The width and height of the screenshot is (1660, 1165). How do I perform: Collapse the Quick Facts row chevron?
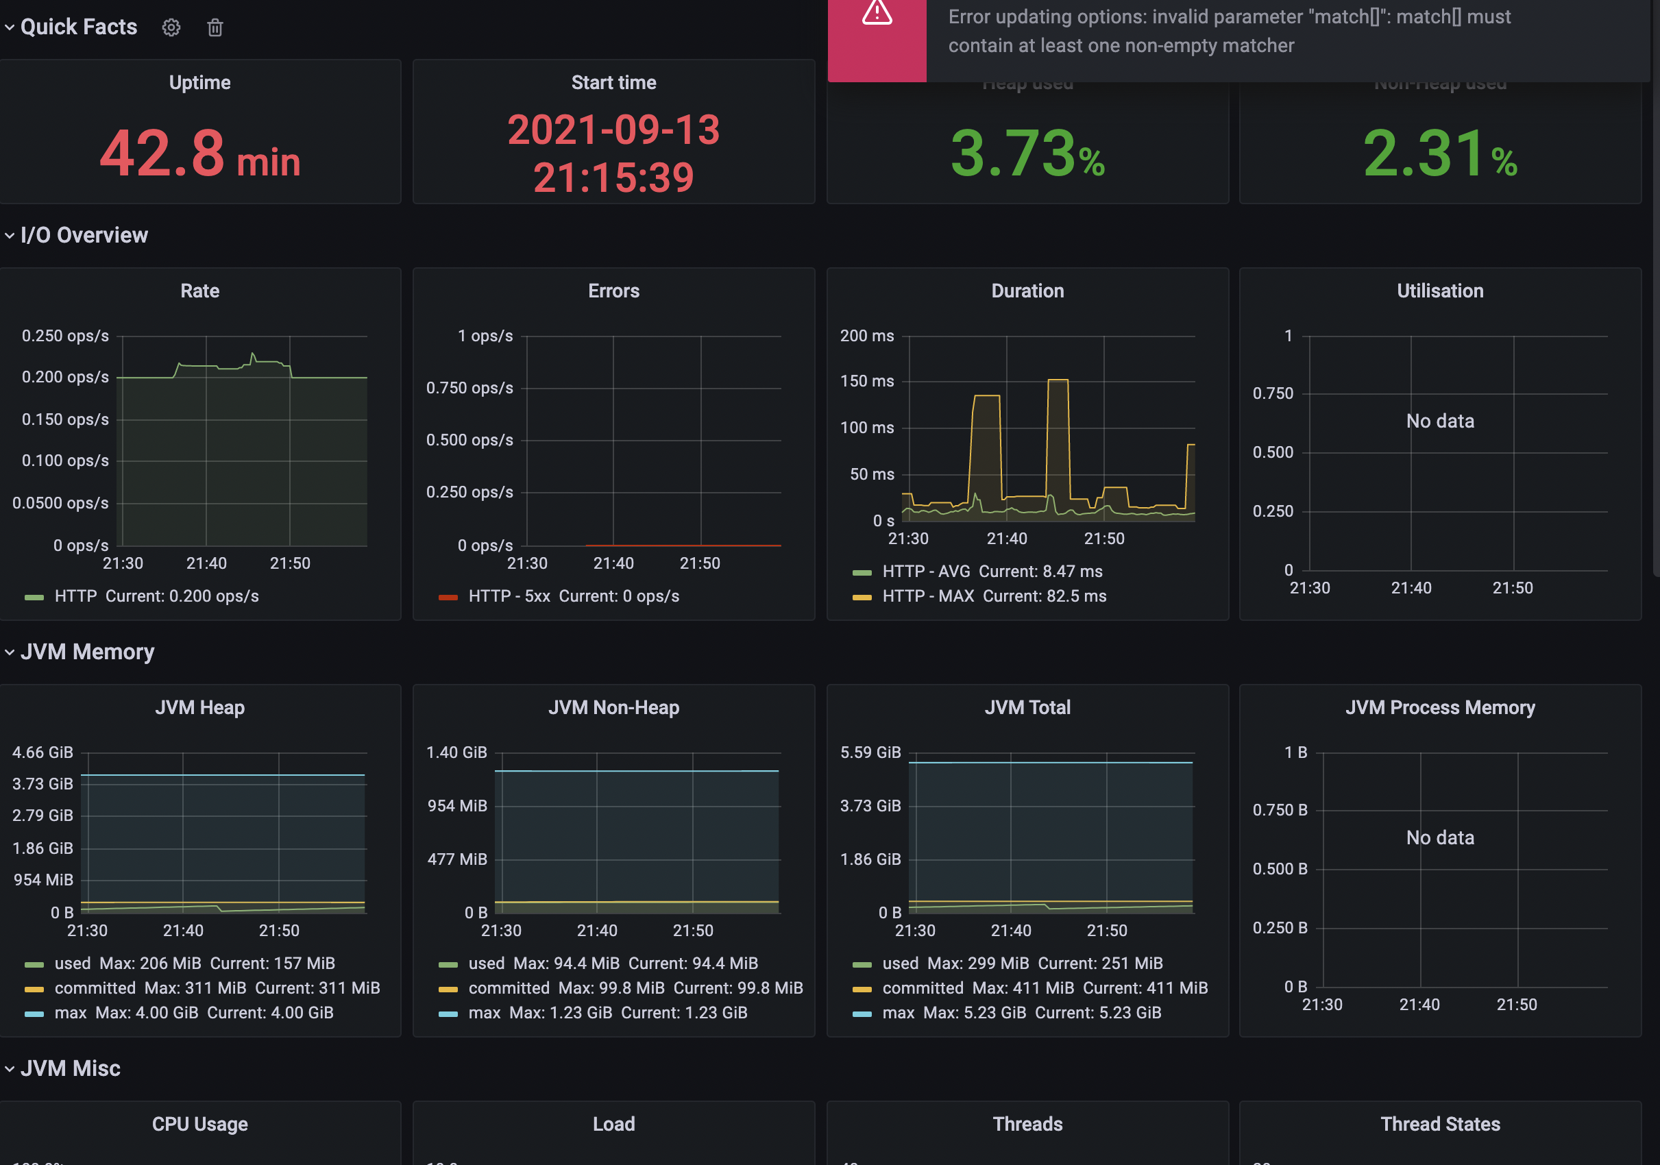10,27
